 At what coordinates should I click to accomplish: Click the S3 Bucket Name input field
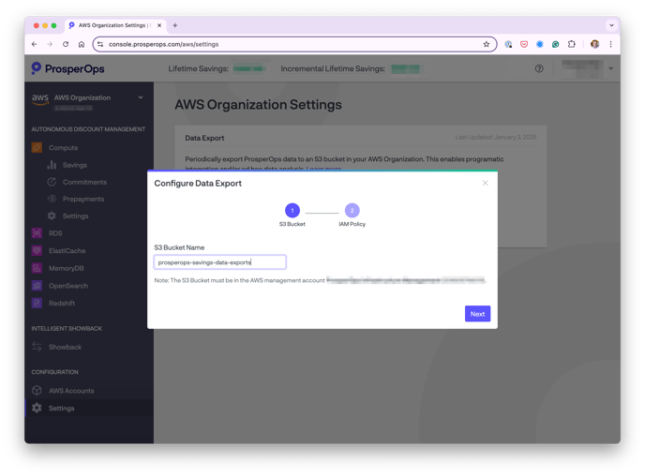tap(219, 262)
